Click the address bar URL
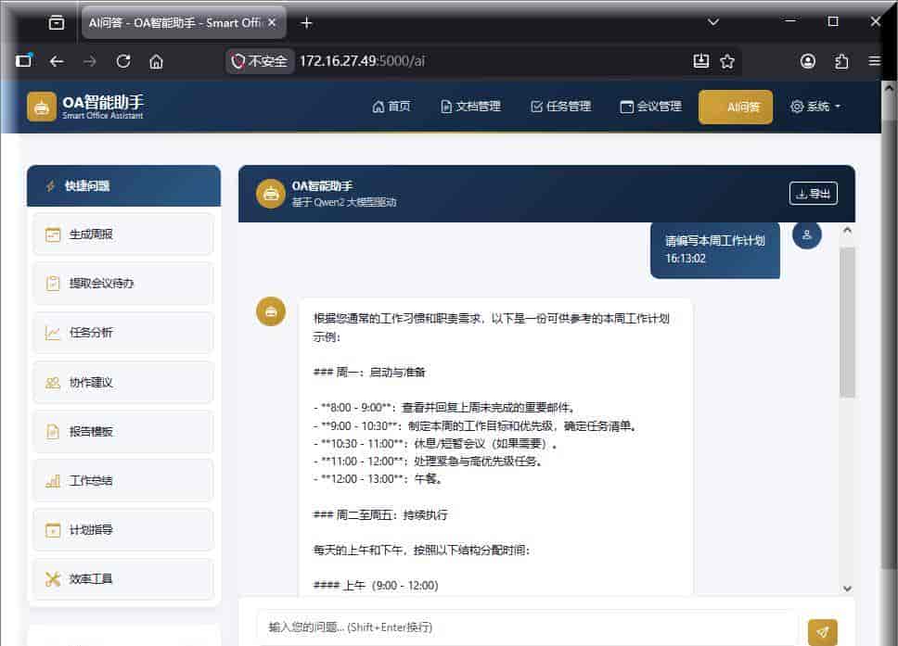 pos(362,61)
